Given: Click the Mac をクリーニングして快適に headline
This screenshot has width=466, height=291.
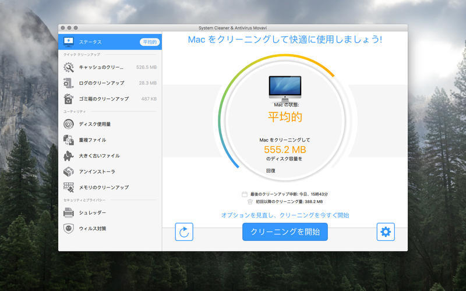Looking at the screenshot, I should [x=285, y=40].
